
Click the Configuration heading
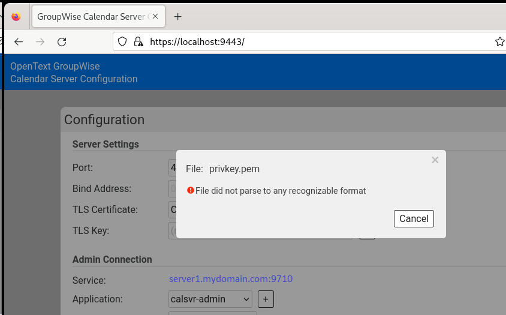tap(104, 120)
